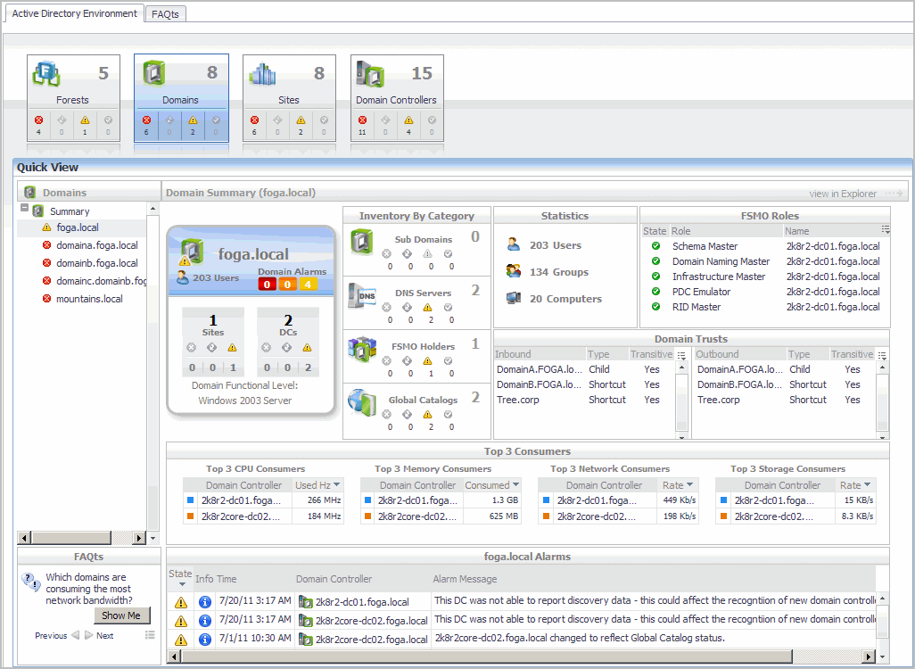The height and width of the screenshot is (669, 915).
Task: Select domainb.foga.local in the tree
Action: click(97, 263)
